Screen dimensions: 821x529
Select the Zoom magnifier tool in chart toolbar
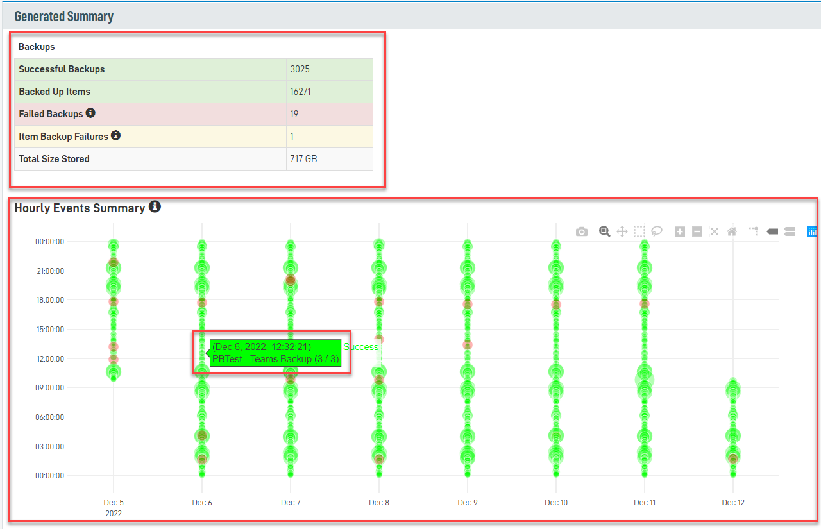tap(604, 231)
